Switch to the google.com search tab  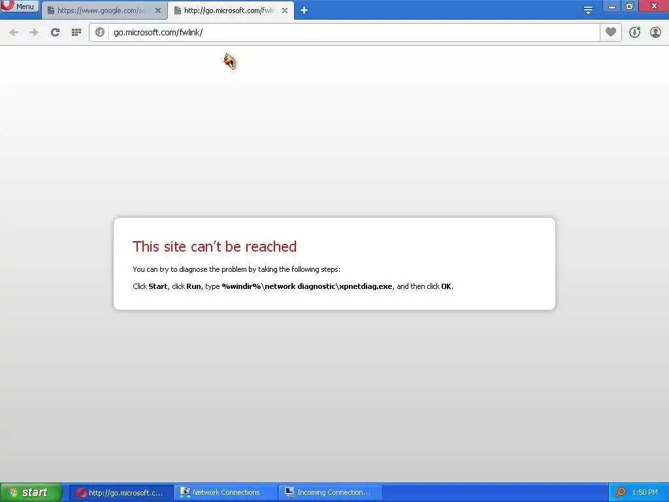(100, 10)
